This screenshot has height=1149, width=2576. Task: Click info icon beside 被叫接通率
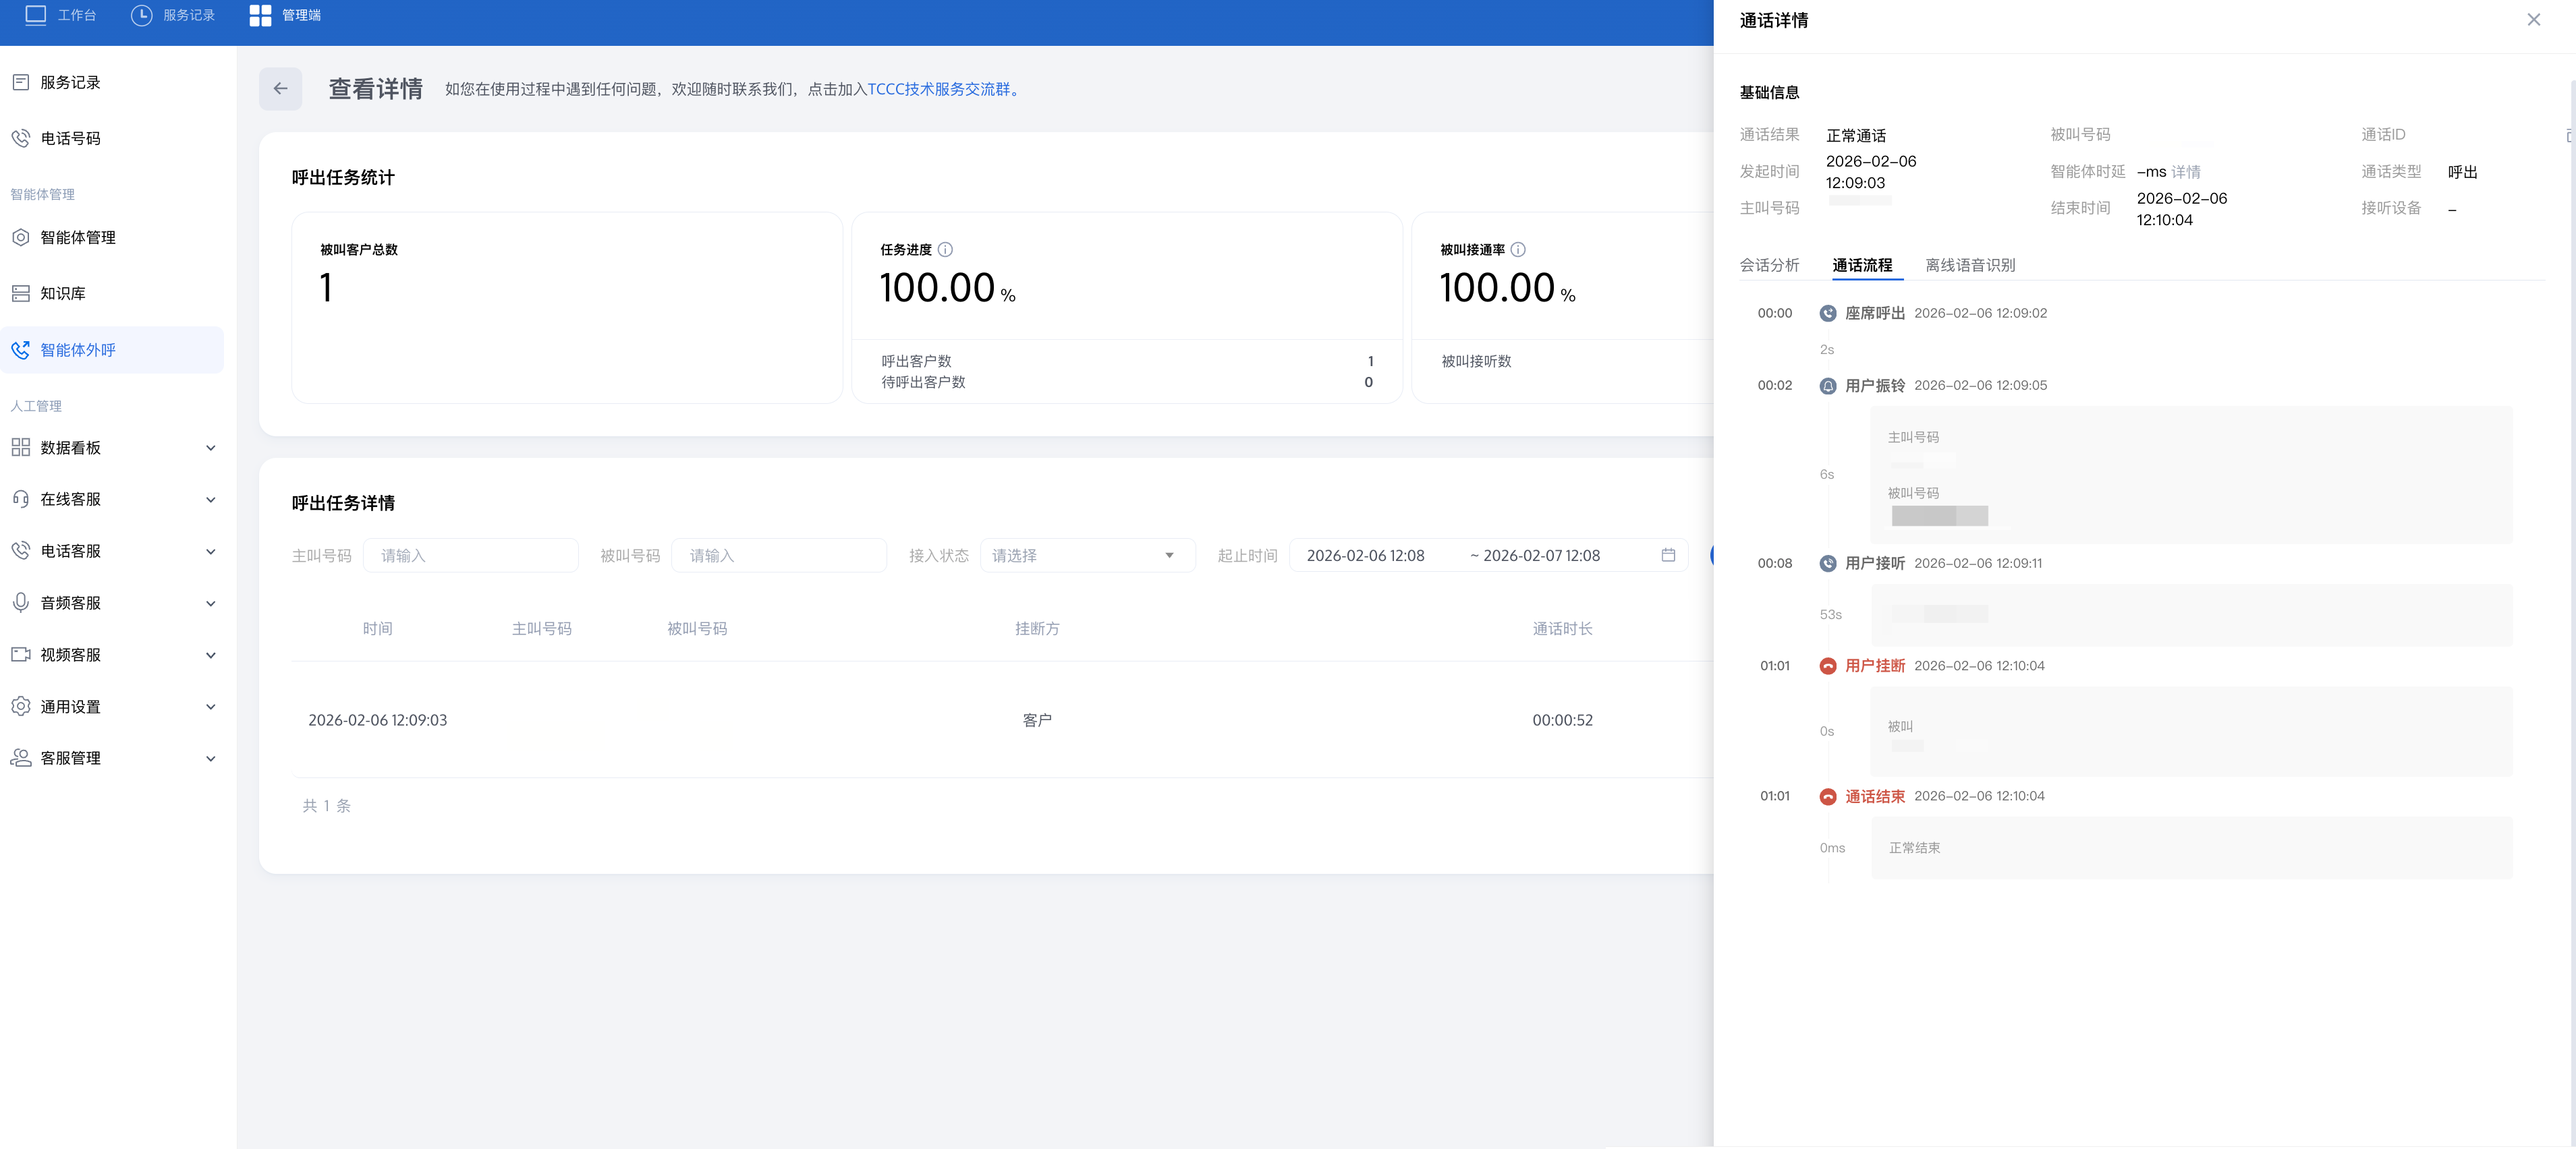[x=1517, y=249]
